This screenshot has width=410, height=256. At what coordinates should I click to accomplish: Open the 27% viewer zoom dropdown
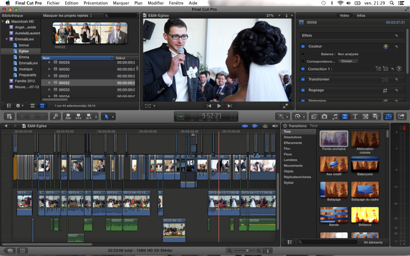pos(273,16)
